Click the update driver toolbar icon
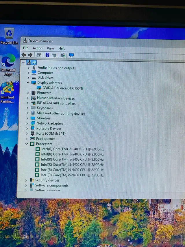Viewport: 185px width, 247px height. coord(63,55)
